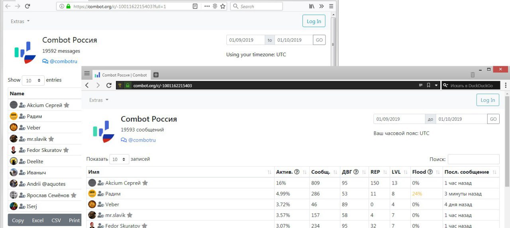Edit end date 01/10/2019 in Firefox window

tap(294, 40)
